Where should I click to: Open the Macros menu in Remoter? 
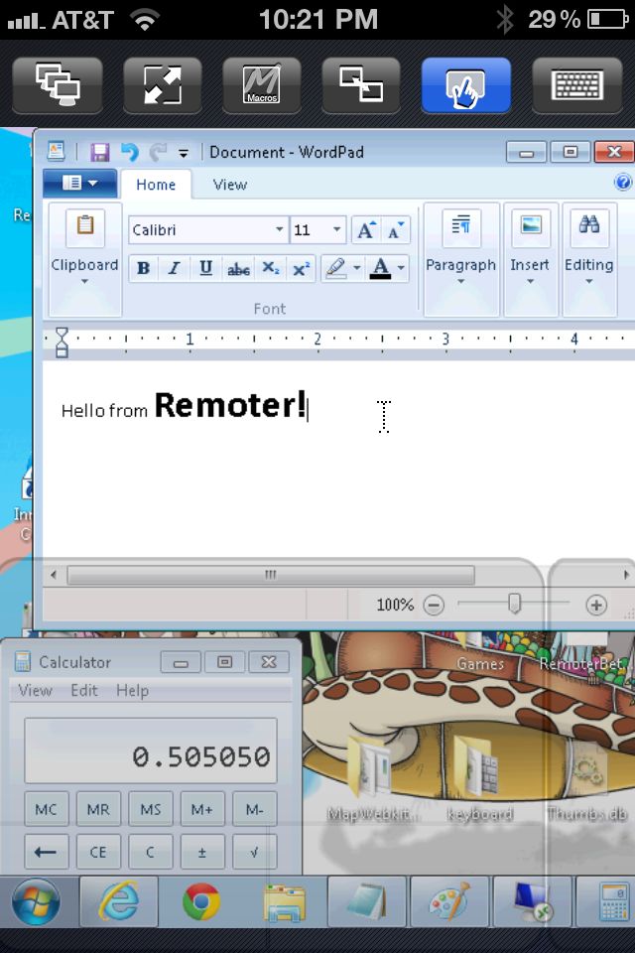[262, 85]
